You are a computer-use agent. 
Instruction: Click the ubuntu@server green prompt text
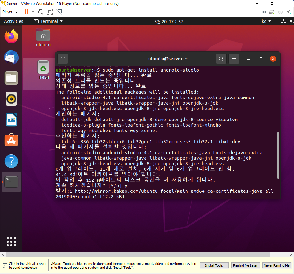(73, 70)
